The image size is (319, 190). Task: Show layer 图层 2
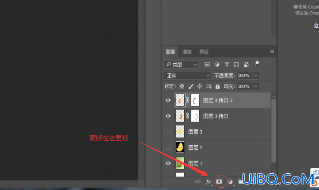tap(168, 147)
